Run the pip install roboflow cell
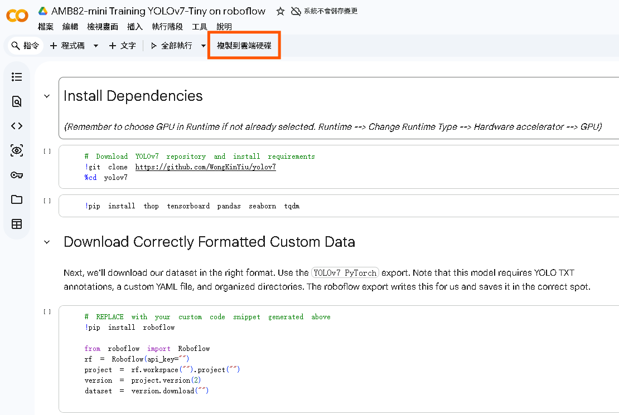 (47, 311)
